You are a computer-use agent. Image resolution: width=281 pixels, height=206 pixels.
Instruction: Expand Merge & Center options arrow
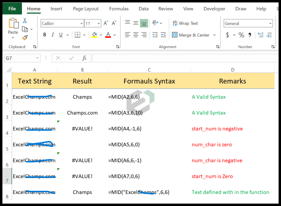click(215, 35)
